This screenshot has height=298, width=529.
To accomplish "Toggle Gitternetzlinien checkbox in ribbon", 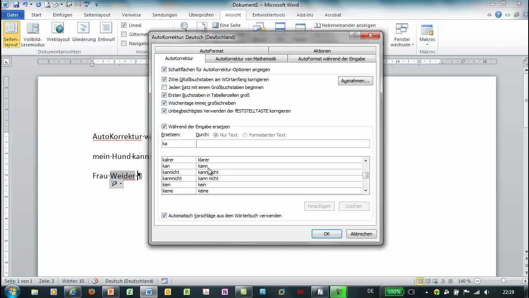I will click(x=124, y=34).
